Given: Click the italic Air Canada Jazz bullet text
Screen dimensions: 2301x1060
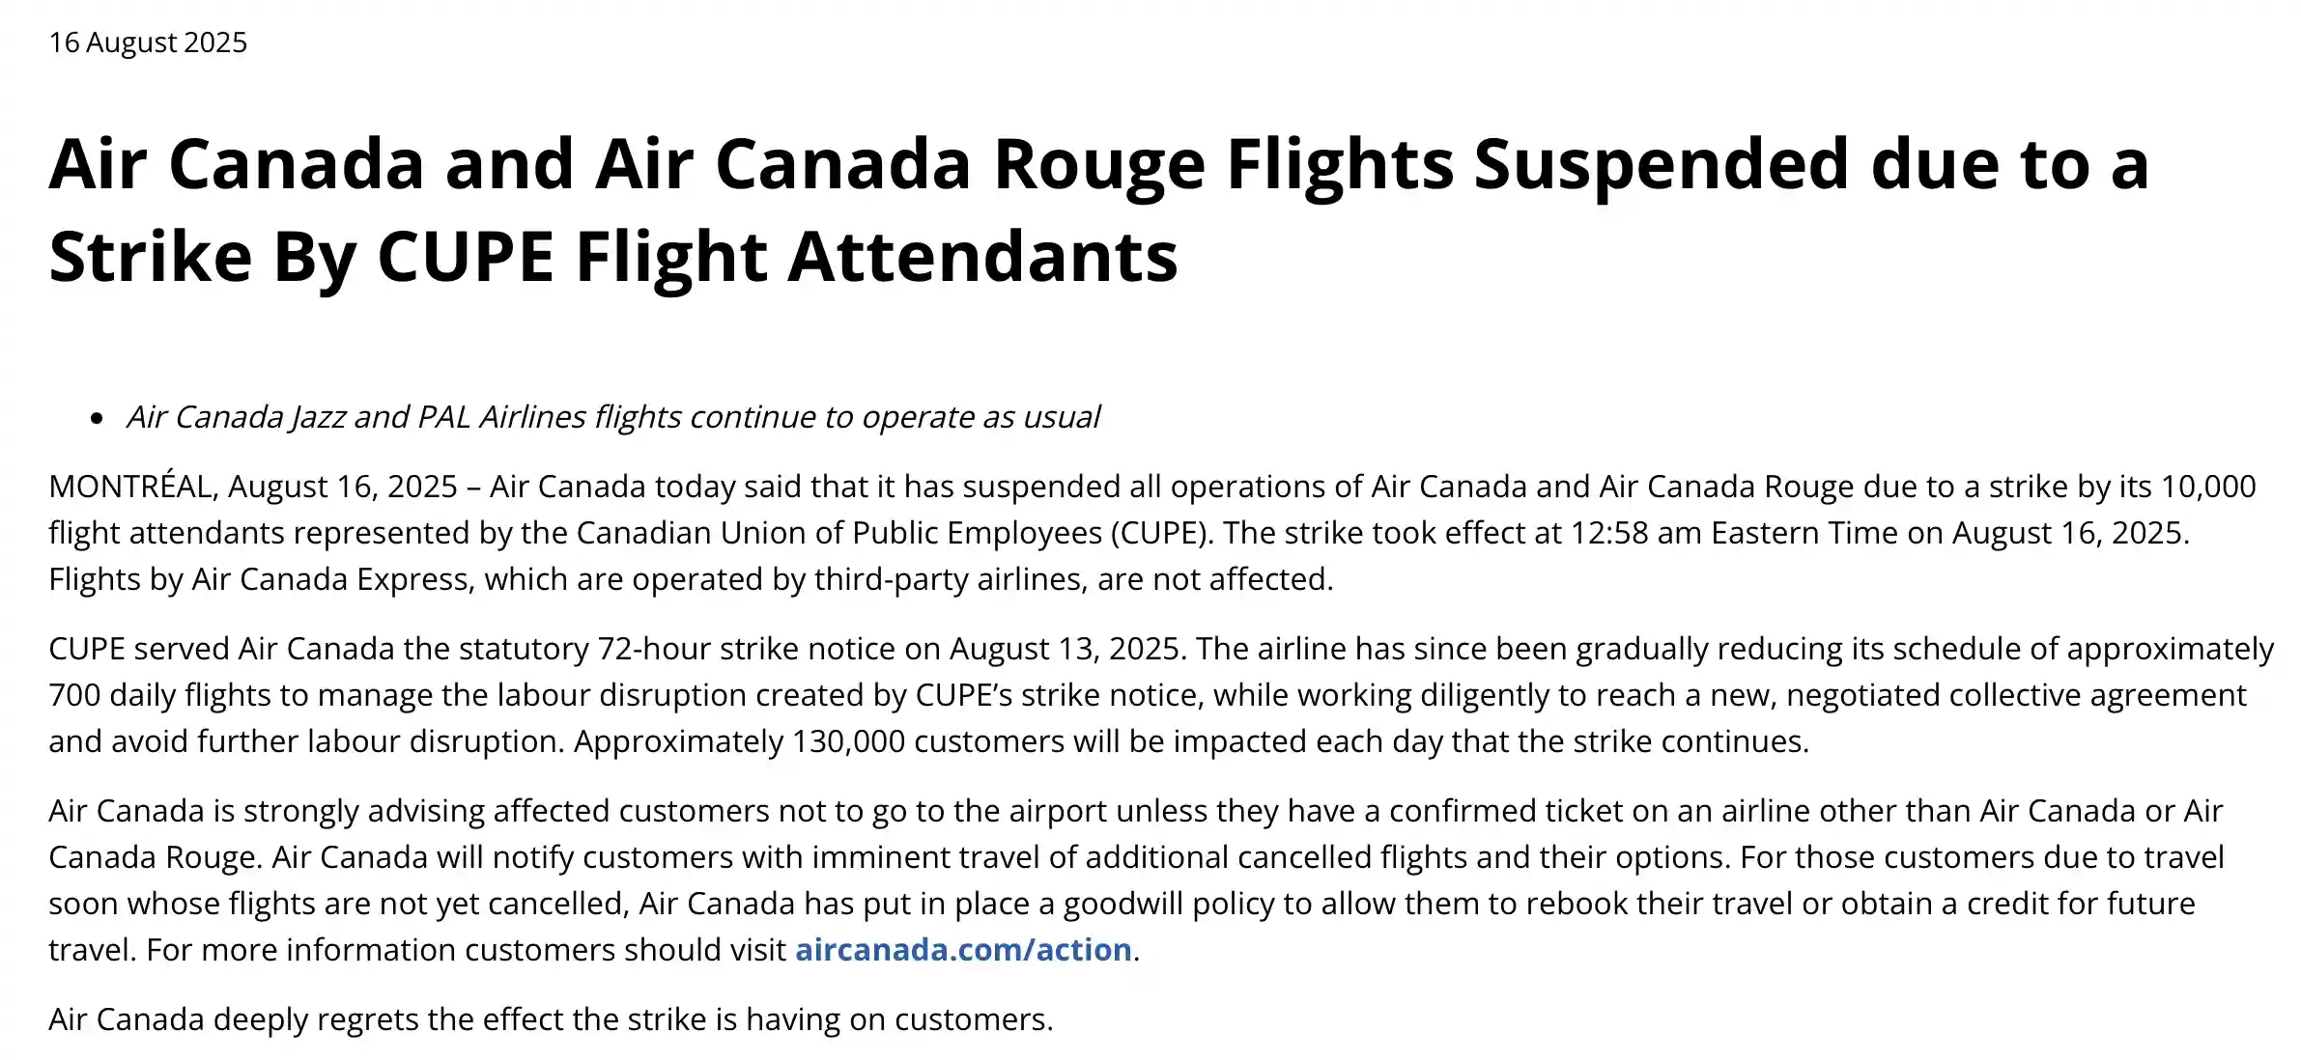Looking at the screenshot, I should 612,417.
